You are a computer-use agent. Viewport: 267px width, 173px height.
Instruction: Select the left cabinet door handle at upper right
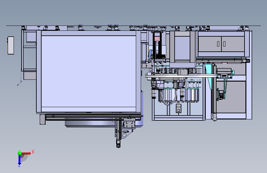218,44
